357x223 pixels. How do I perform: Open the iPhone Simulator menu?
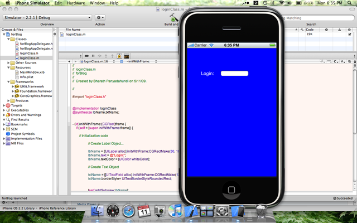[32, 3]
